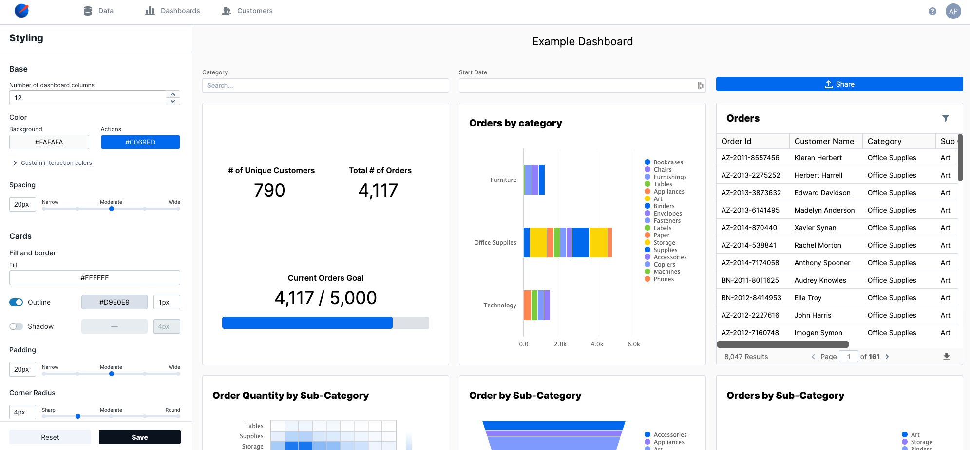Screen dimensions: 970x450
Task: Open the Category search dropdown
Action: 325,86
